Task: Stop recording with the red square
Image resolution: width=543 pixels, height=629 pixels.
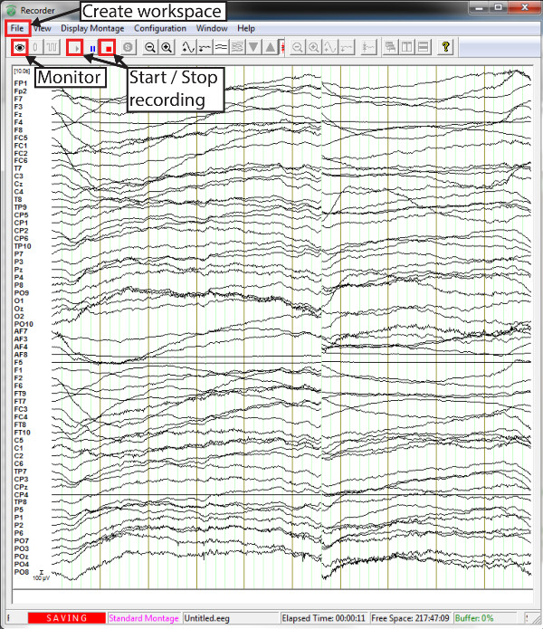Action: 108,48
